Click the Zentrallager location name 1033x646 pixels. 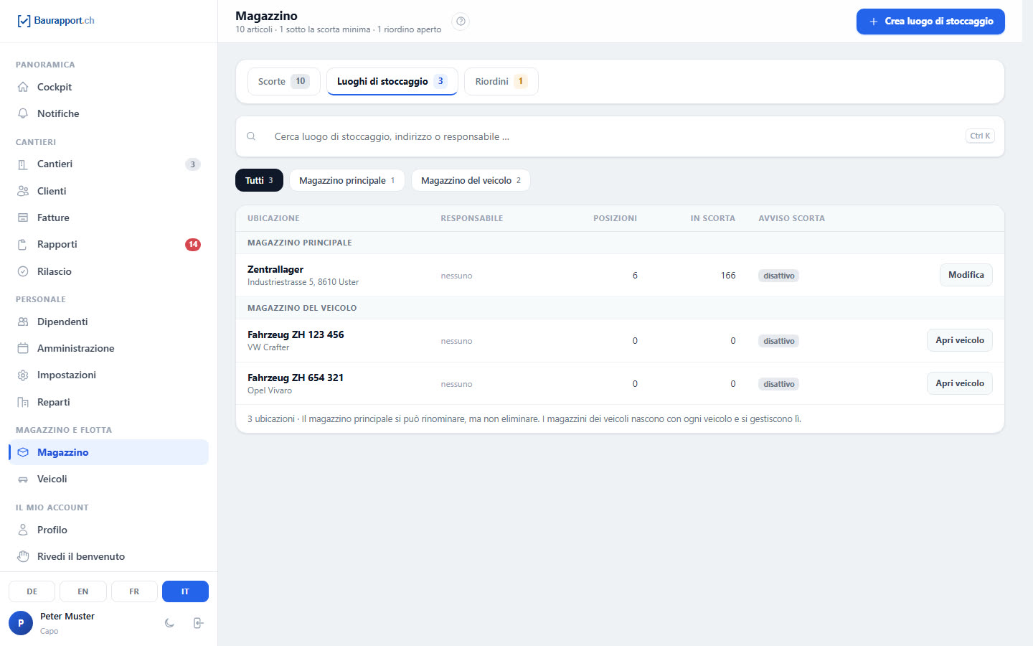pyautogui.click(x=275, y=269)
